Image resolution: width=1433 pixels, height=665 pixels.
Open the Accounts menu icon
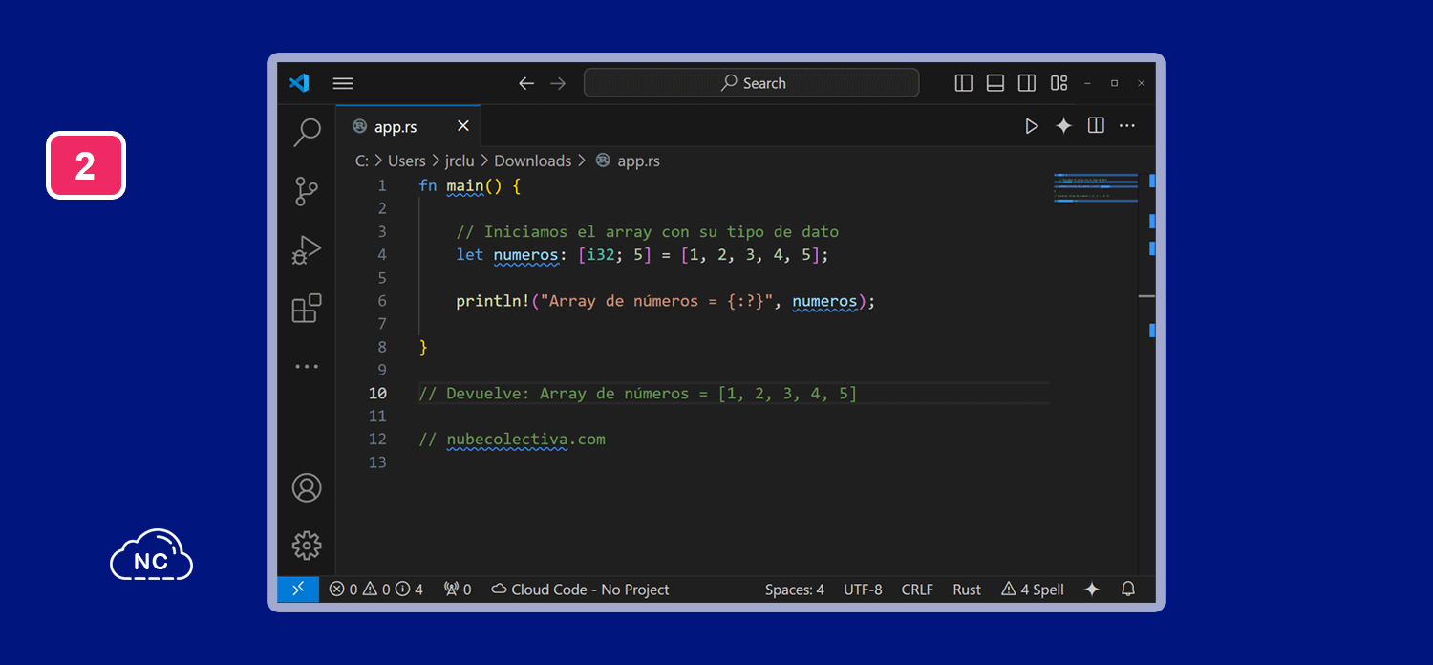tap(307, 487)
